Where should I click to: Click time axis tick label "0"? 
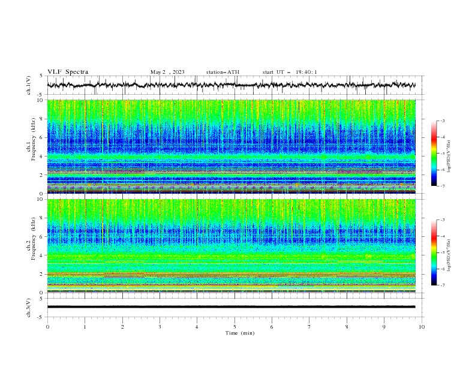coord(47,327)
